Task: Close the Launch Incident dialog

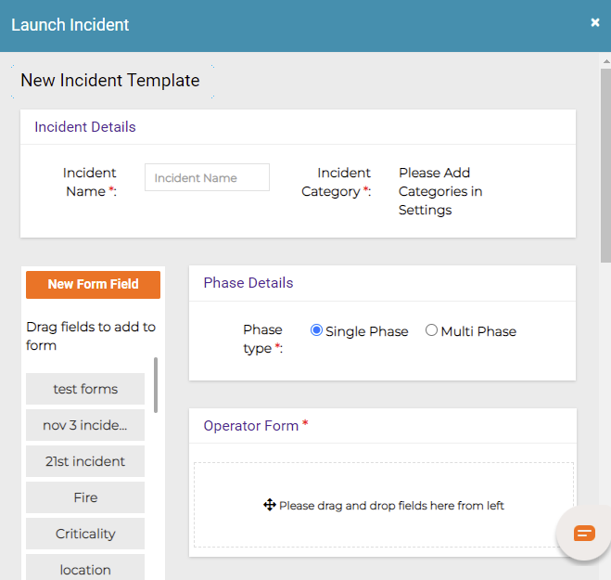Action: click(594, 22)
